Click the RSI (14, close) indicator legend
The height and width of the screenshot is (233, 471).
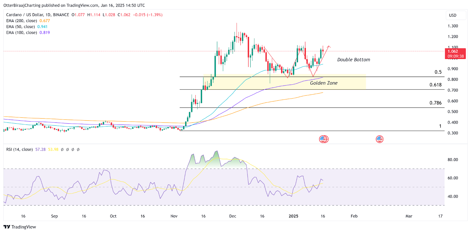[19, 150]
